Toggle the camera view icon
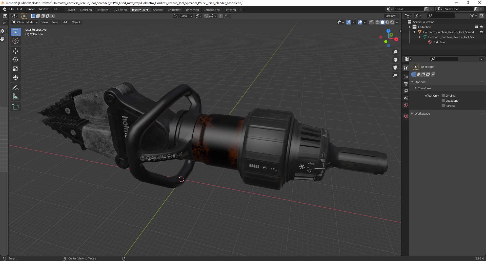 [x=395, y=68]
